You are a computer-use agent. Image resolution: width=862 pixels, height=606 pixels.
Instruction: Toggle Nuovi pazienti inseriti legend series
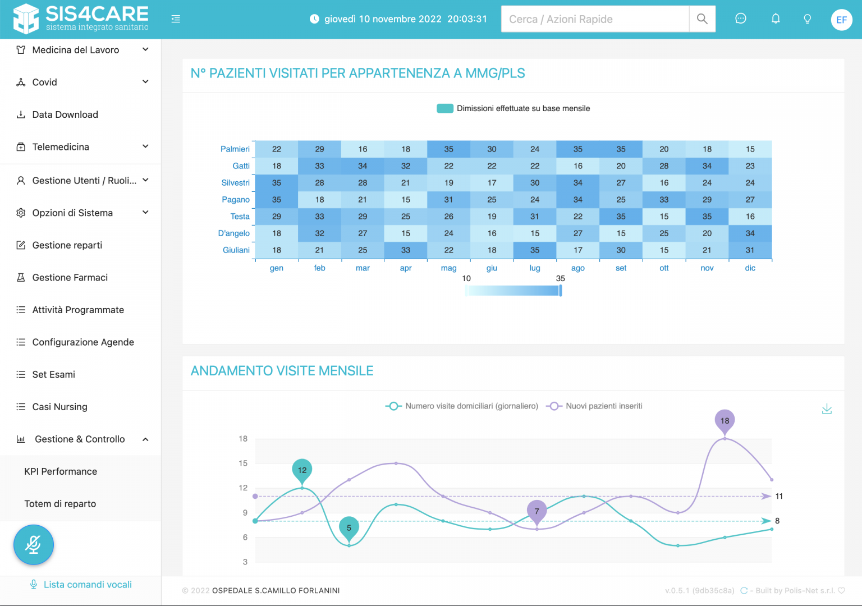[594, 406]
